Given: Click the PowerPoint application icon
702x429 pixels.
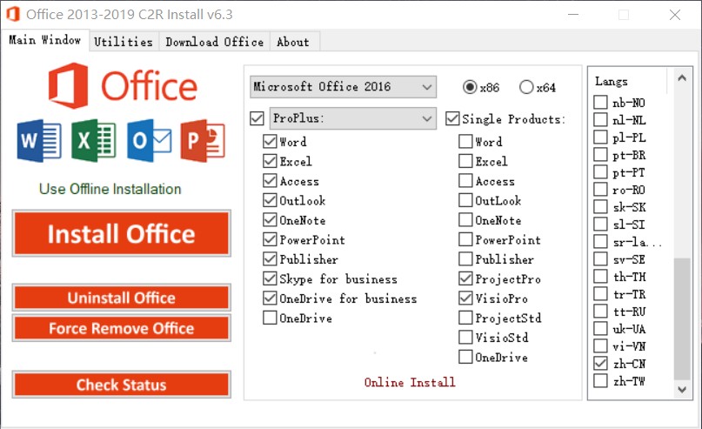Looking at the screenshot, I should coord(203,140).
